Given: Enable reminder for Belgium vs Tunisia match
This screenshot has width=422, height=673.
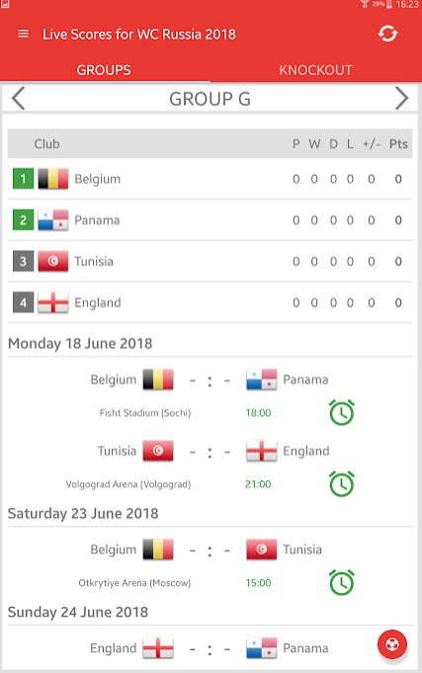Looking at the screenshot, I should pos(342,582).
